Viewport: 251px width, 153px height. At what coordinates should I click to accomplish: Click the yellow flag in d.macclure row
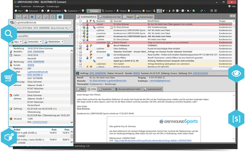click(91, 52)
